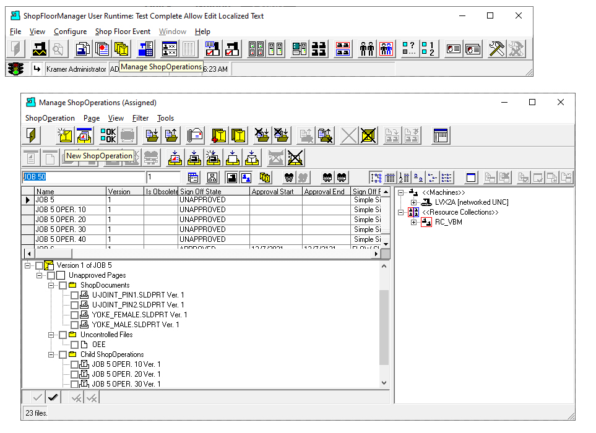Collapse the ShopDocuments folder

tap(51, 285)
